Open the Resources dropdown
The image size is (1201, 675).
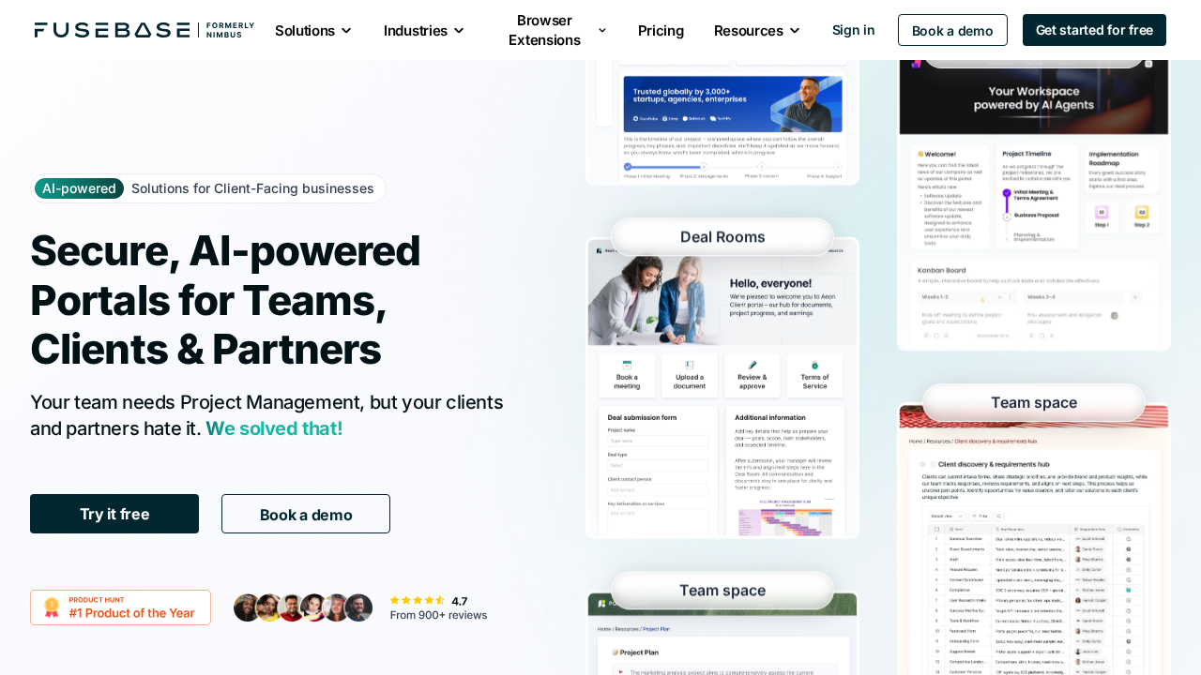coord(757,30)
